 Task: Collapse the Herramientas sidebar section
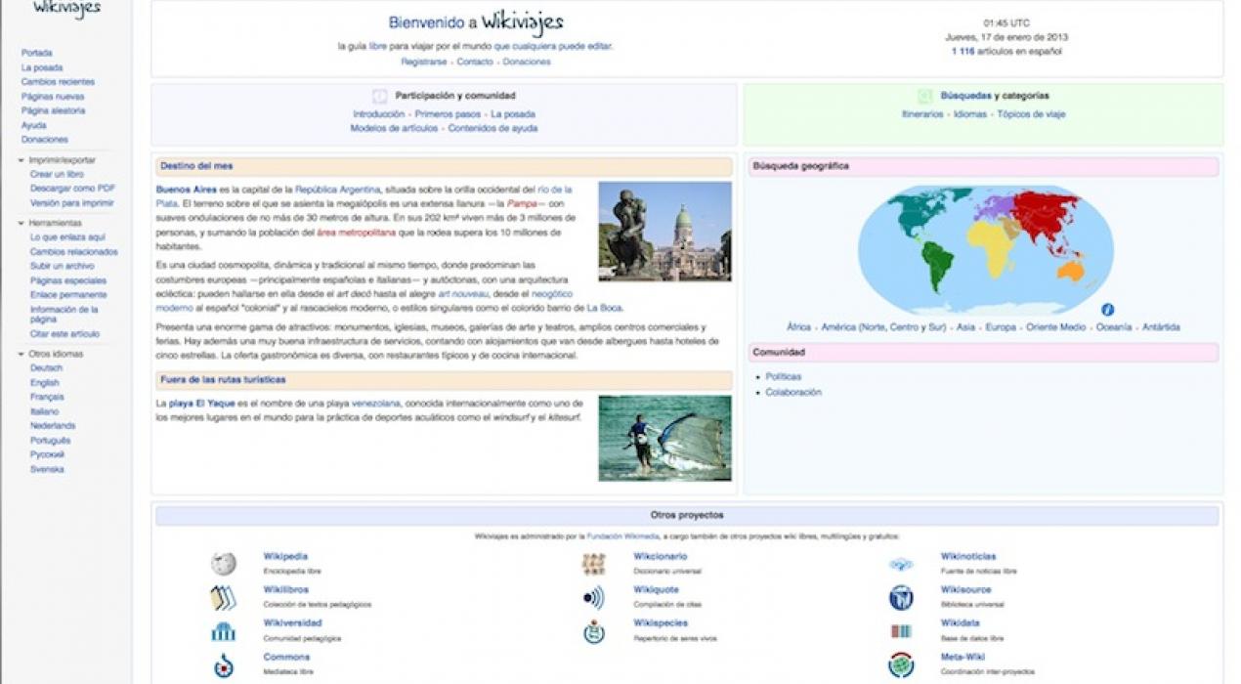tap(21, 223)
